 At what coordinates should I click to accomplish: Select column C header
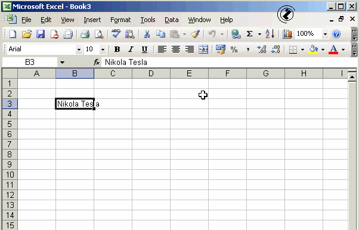point(113,73)
